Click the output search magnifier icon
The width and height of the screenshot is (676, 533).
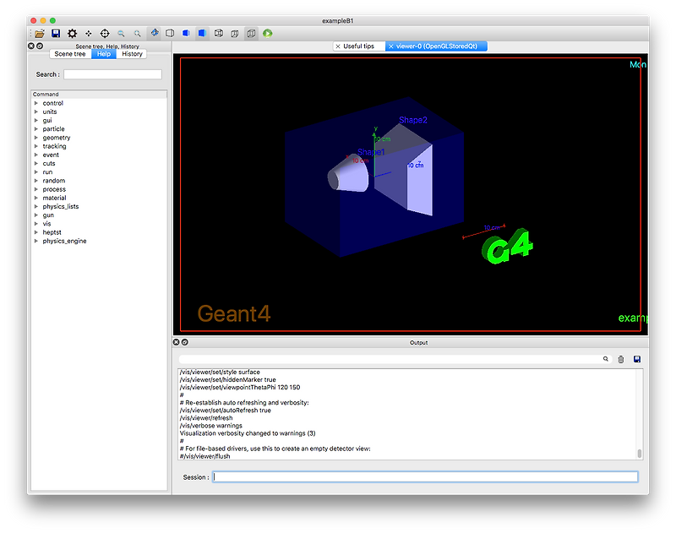tap(605, 359)
